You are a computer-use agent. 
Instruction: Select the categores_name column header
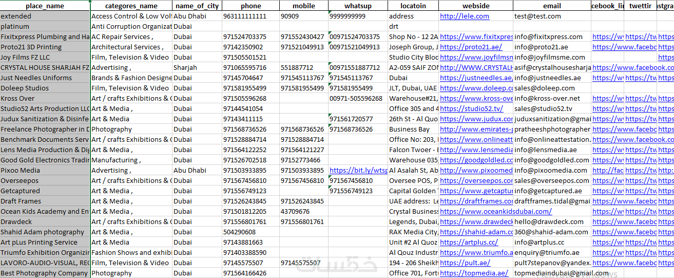tap(131, 6)
